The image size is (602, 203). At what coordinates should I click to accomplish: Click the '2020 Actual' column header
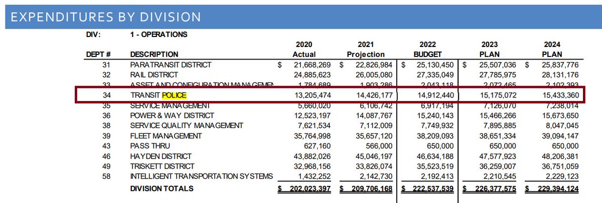tap(304, 49)
